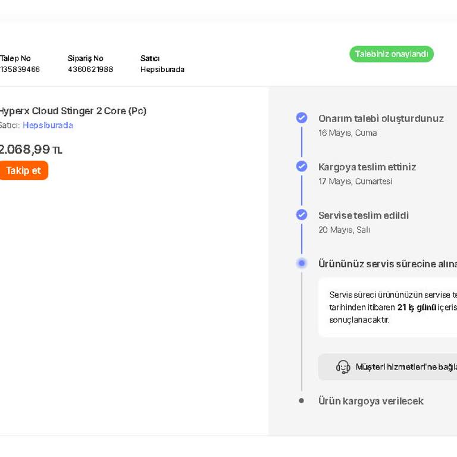This screenshot has height=457, width=457.
Task: Open the Hyperx Cloud Stinger 2 Core product title
Action: click(x=72, y=111)
